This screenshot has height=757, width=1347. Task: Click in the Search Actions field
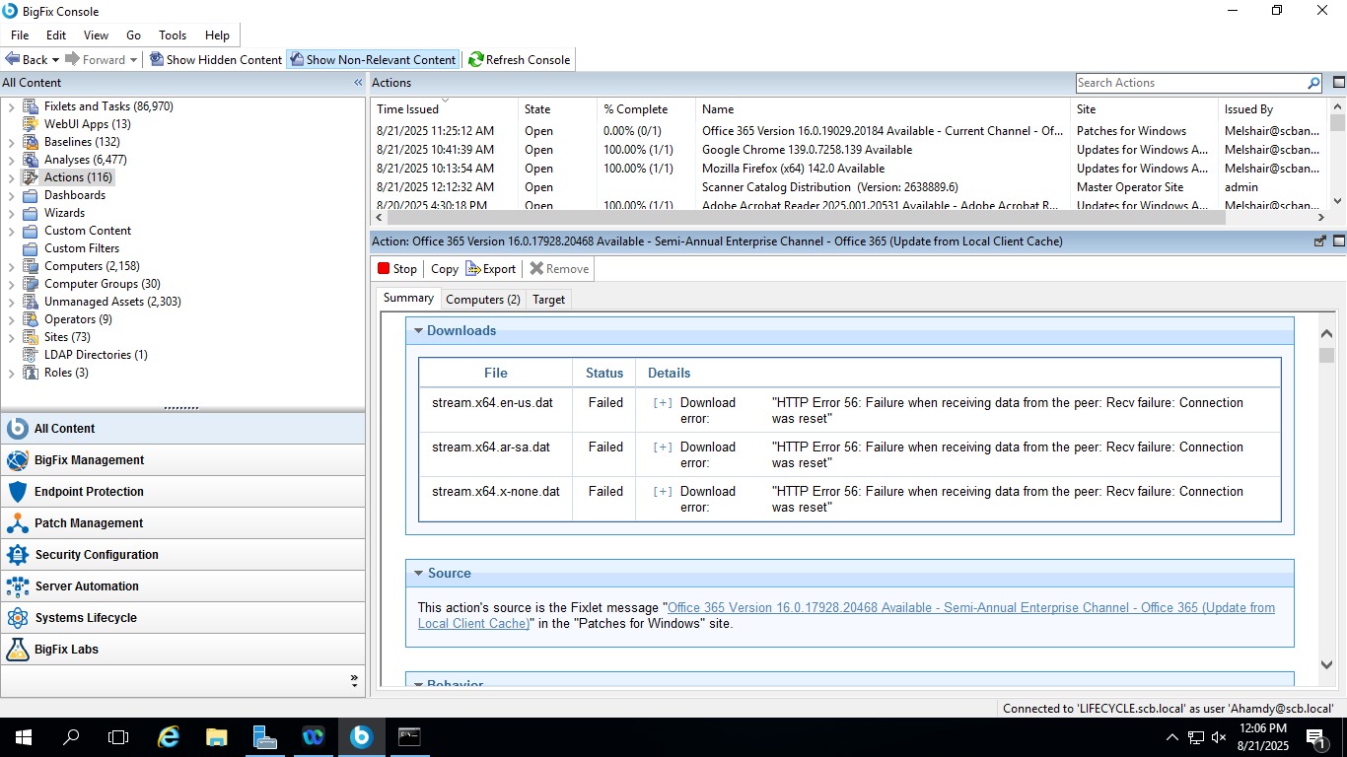coord(1189,84)
